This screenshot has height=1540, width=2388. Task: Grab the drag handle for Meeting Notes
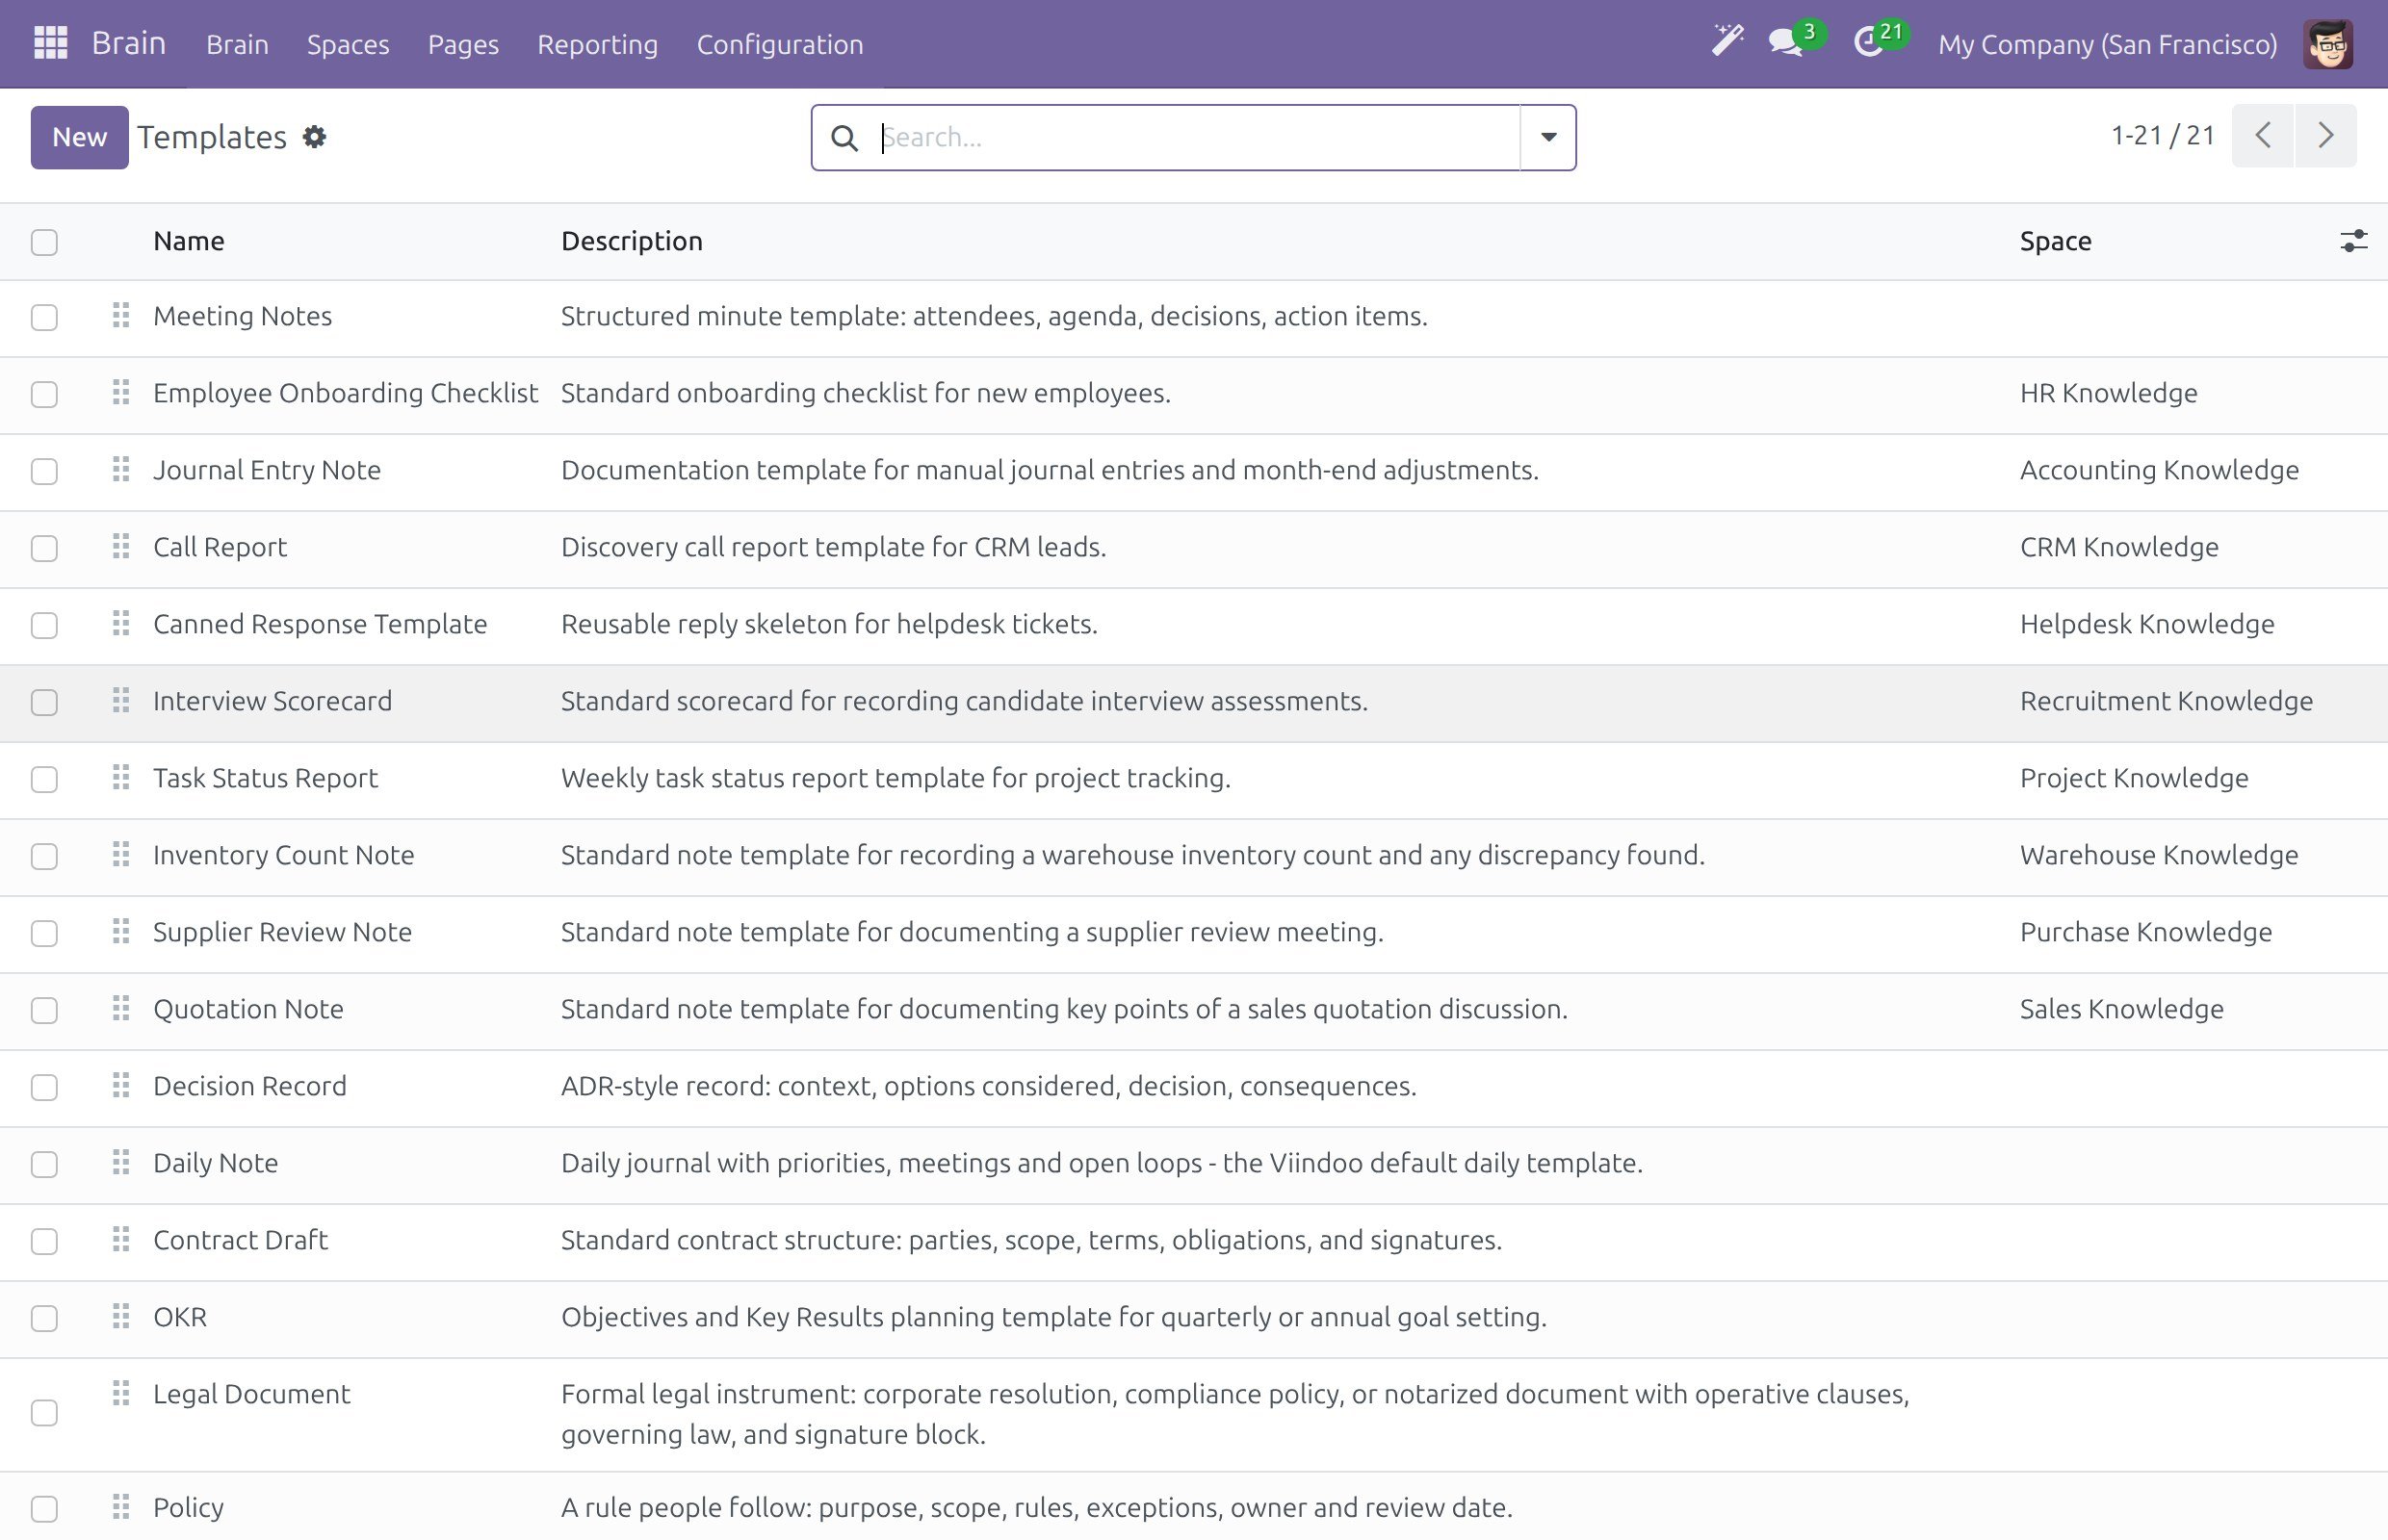pos(121,316)
